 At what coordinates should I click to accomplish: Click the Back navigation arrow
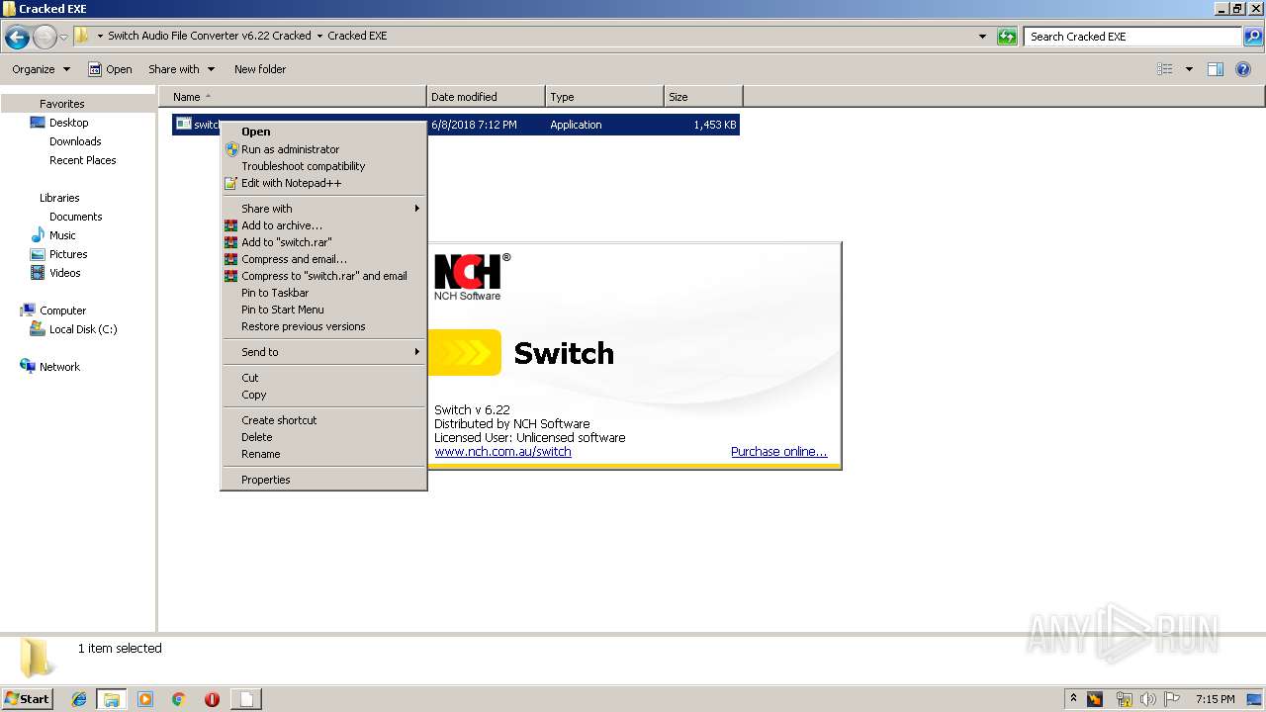coord(17,37)
